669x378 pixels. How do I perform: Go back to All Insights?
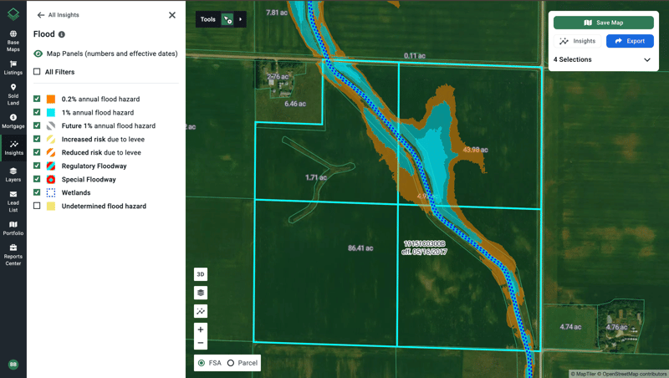coord(58,15)
